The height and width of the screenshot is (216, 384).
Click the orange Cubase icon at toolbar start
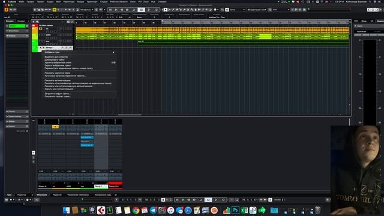pos(7,10)
